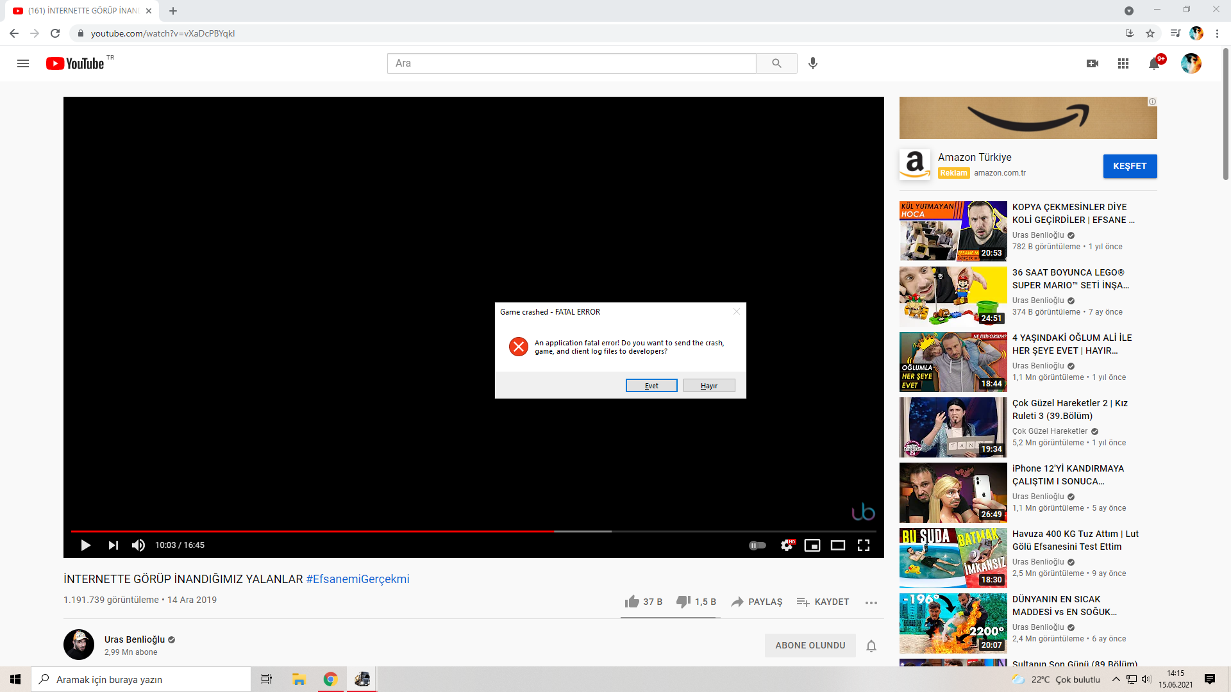Click the browser back arrow
This screenshot has width=1231, height=692.
click(x=14, y=33)
